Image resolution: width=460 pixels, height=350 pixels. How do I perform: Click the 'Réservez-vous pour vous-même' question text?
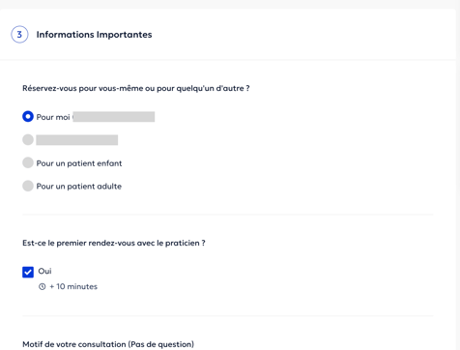tap(136, 88)
